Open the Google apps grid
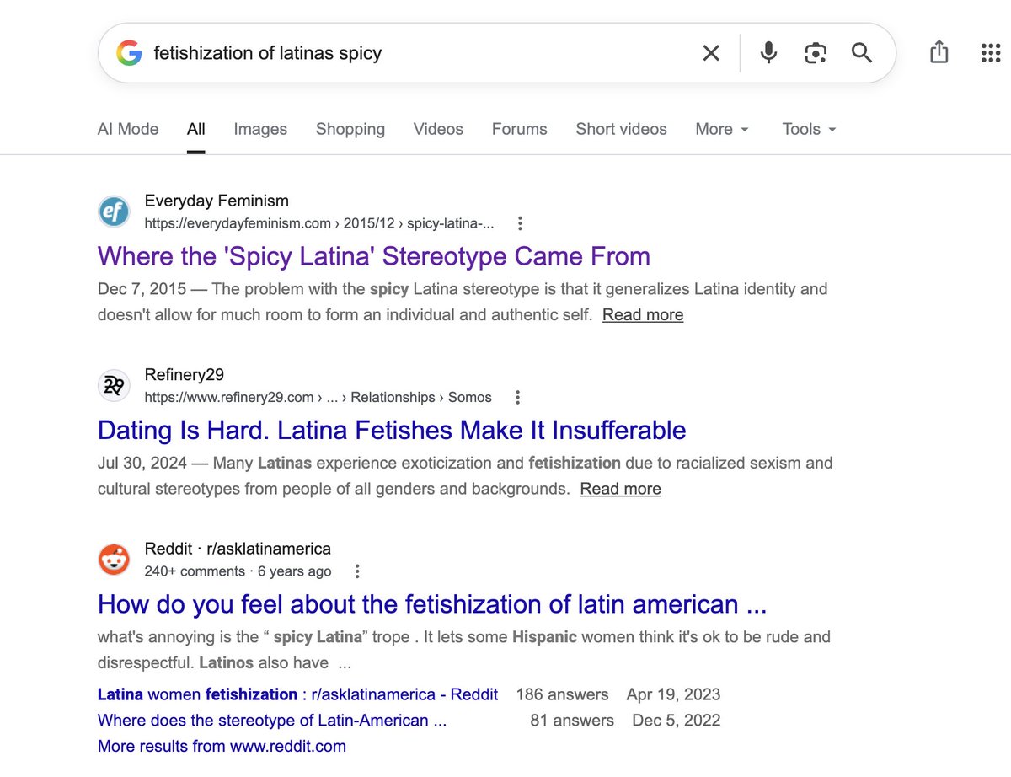This screenshot has width=1011, height=777. click(991, 53)
